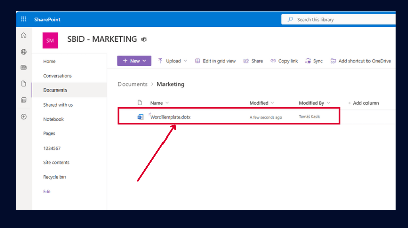Open the globe My sites icon
The width and height of the screenshot is (408, 228).
(x=24, y=52)
